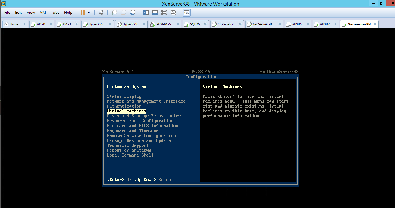
Task: Select 'Authentication' in console menu
Action: coord(124,106)
